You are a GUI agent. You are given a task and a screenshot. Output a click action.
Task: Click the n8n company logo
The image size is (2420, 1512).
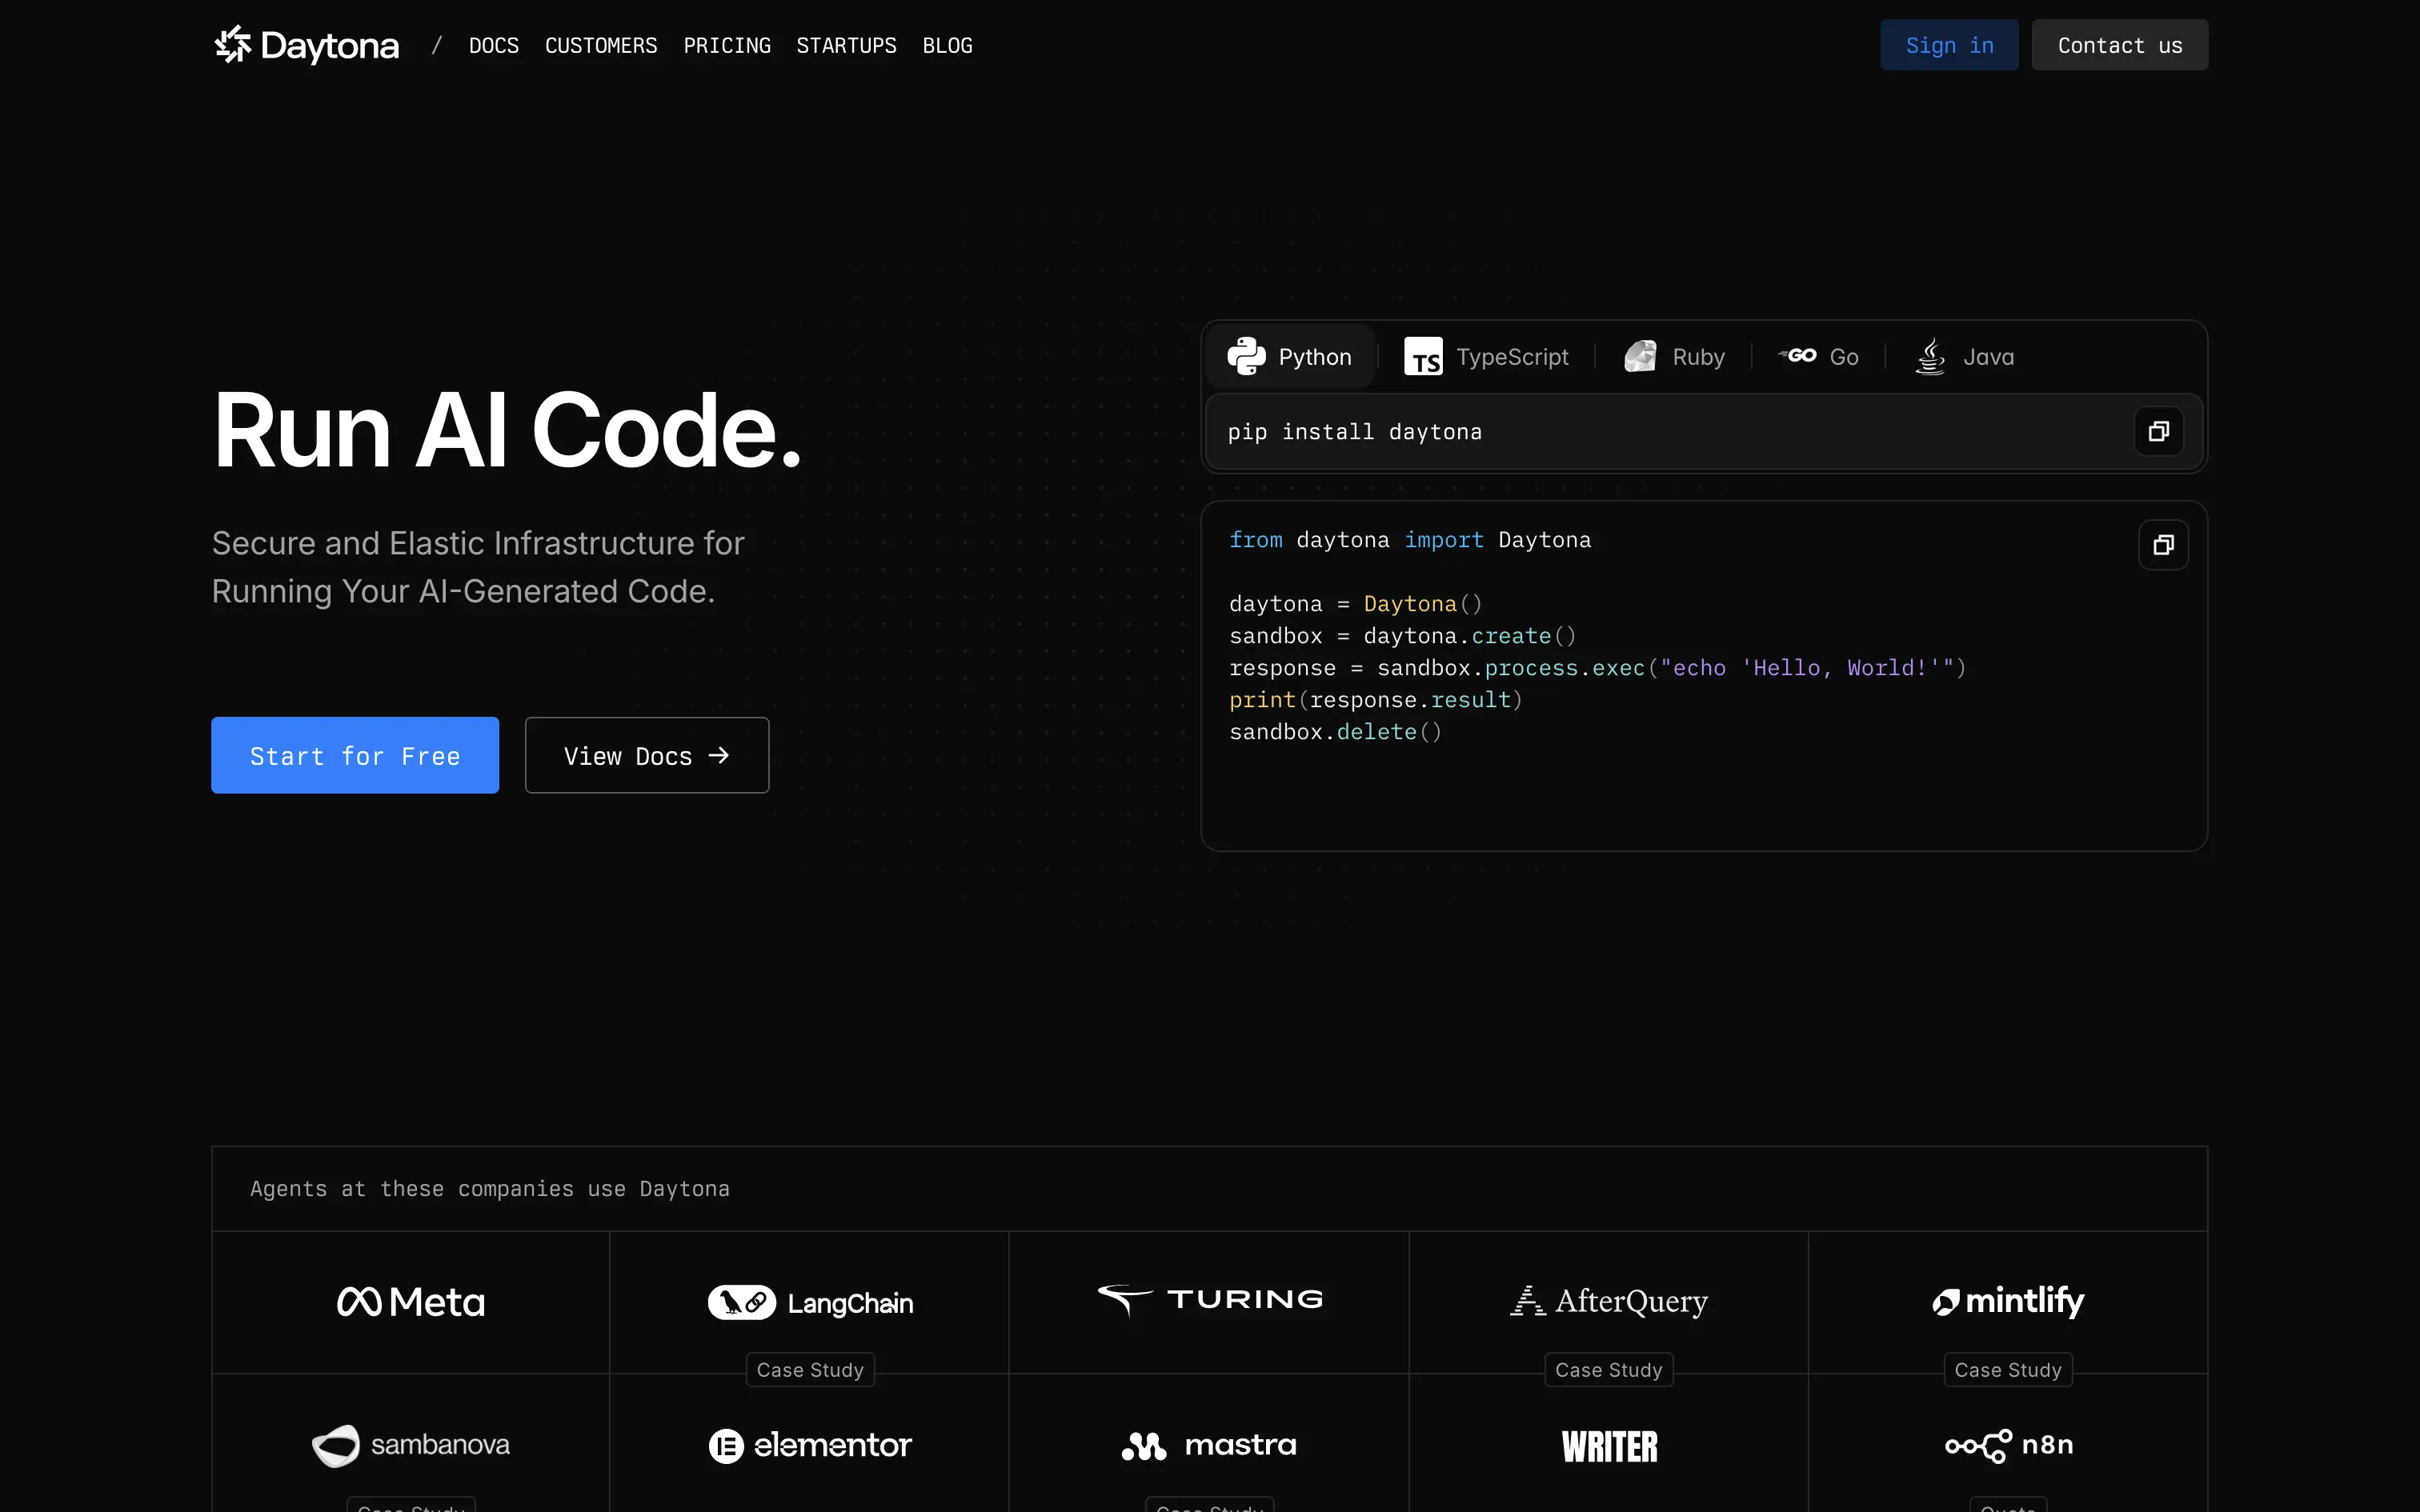point(2008,1445)
